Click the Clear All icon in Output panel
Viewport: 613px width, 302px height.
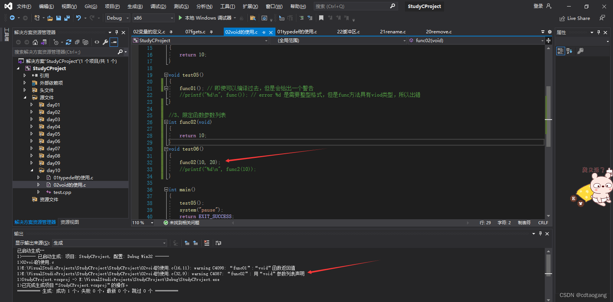tap(207, 243)
